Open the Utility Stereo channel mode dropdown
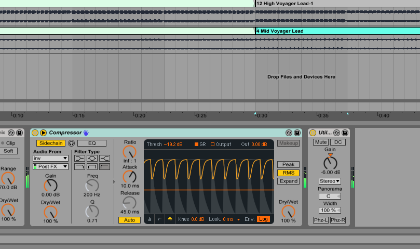Screen dimensions: 420x249 point(330,181)
